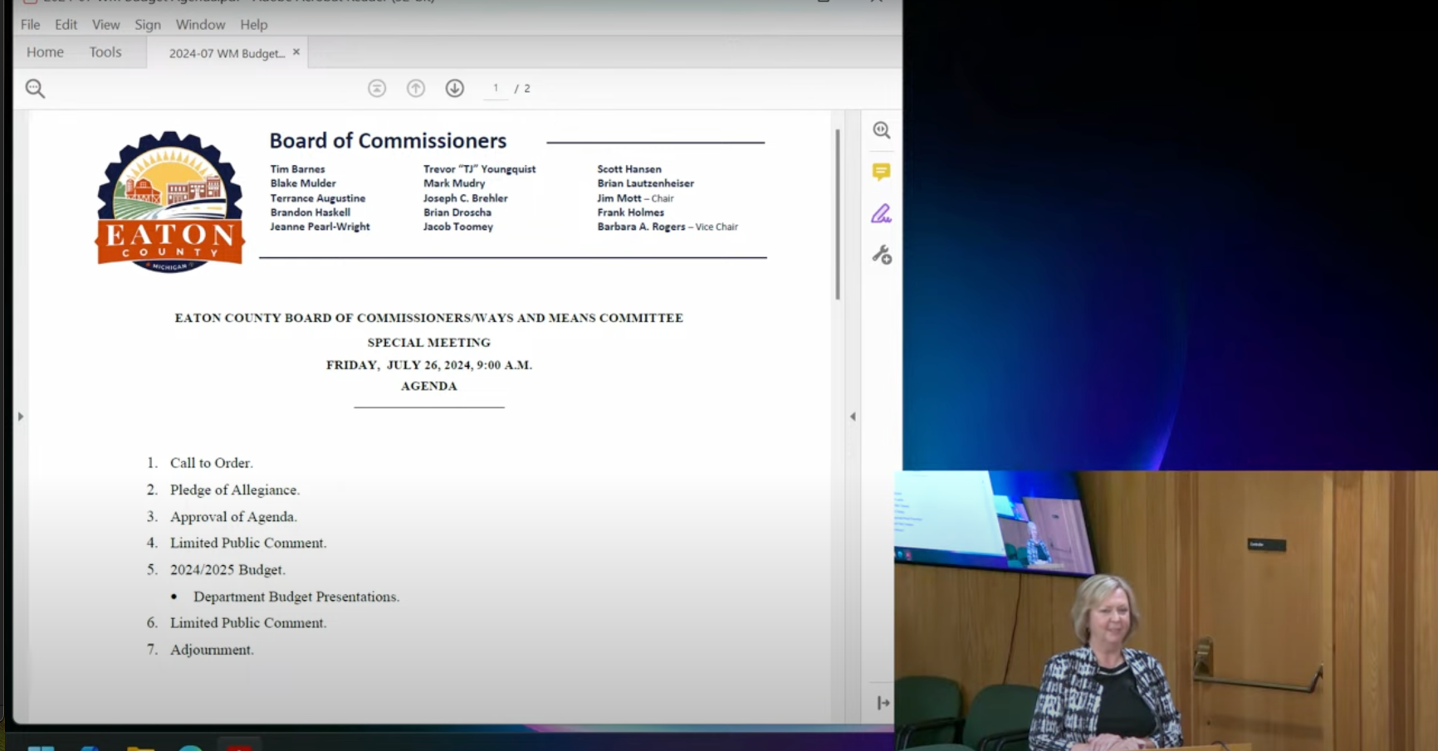The image size is (1438, 751).
Task: Switch to the Home tab
Action: pos(45,52)
